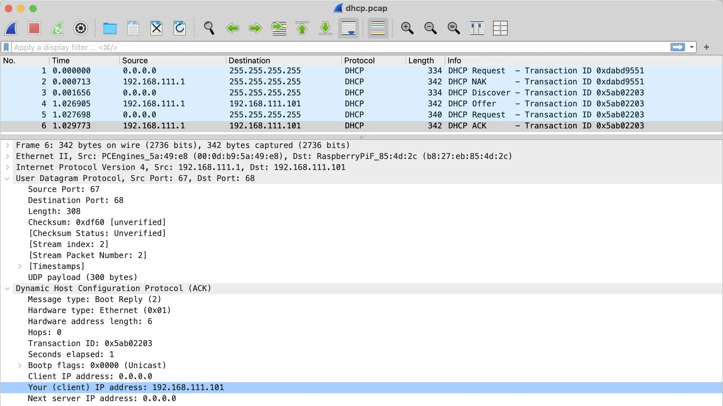
Task: Select packet 5 DHCP Request 0x5ab02203
Action: pyautogui.click(x=361, y=115)
